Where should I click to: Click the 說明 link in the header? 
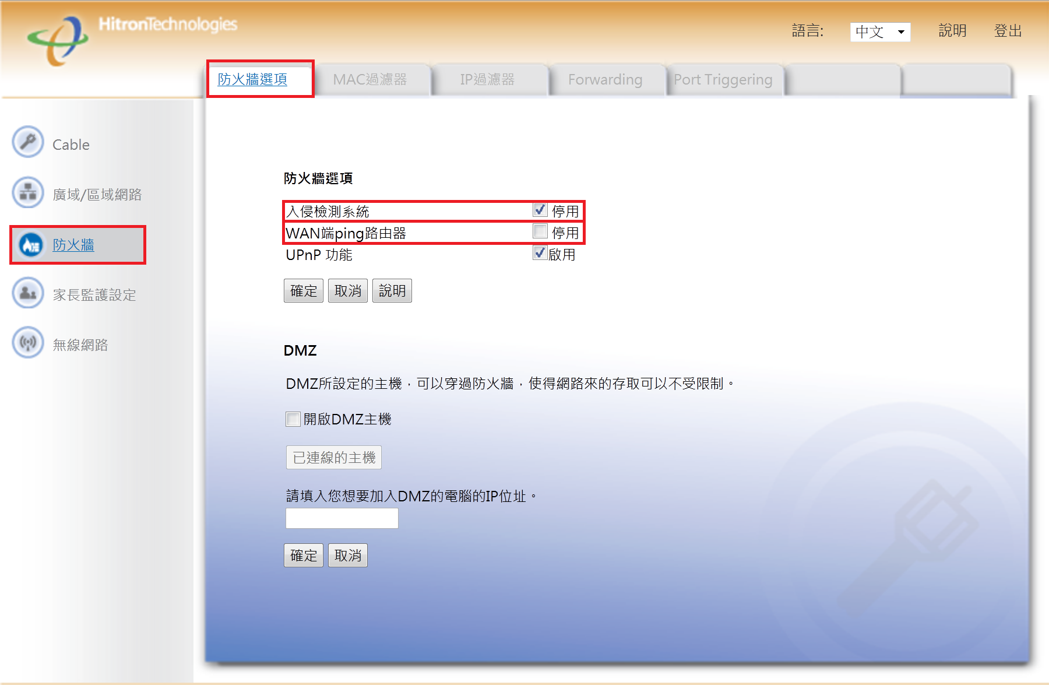[x=953, y=31]
